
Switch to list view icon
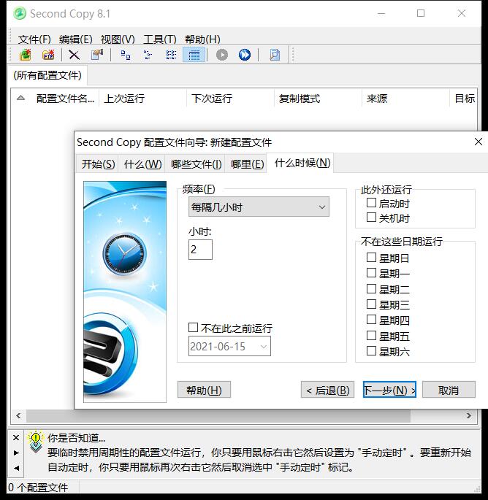coord(171,55)
